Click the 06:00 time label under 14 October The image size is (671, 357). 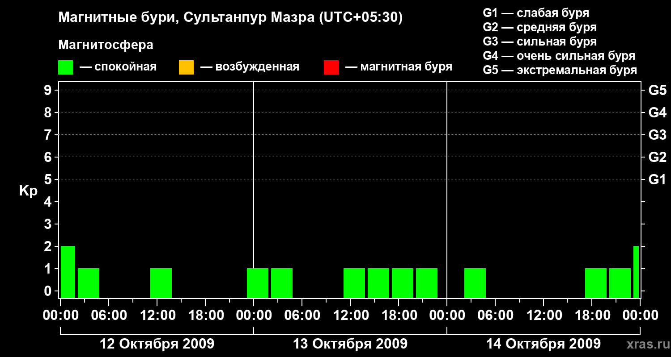495,315
